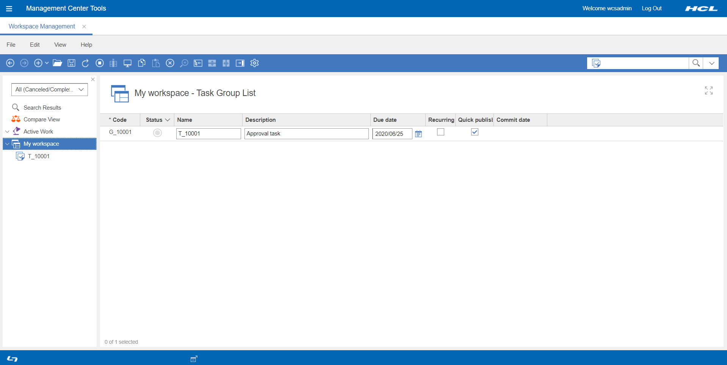Select T_10001 under My workspace
Viewport: 727px width, 365px height.
(x=38, y=156)
